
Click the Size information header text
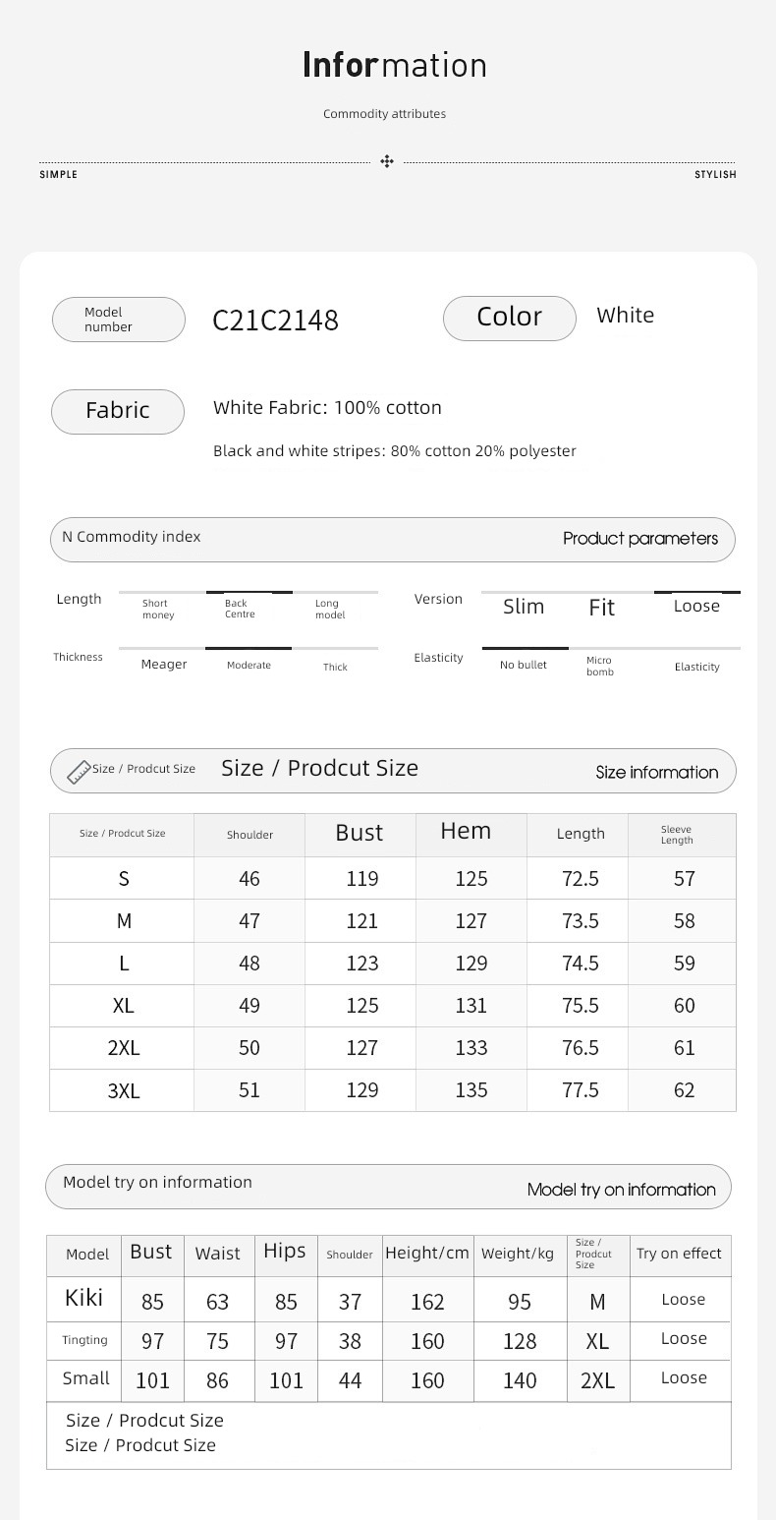point(656,773)
